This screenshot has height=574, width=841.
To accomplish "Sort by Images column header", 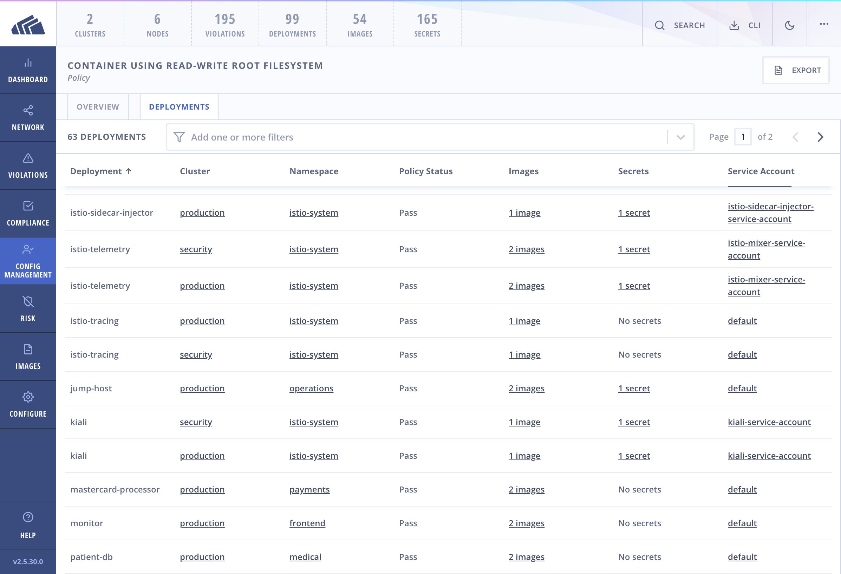I will pos(523,171).
